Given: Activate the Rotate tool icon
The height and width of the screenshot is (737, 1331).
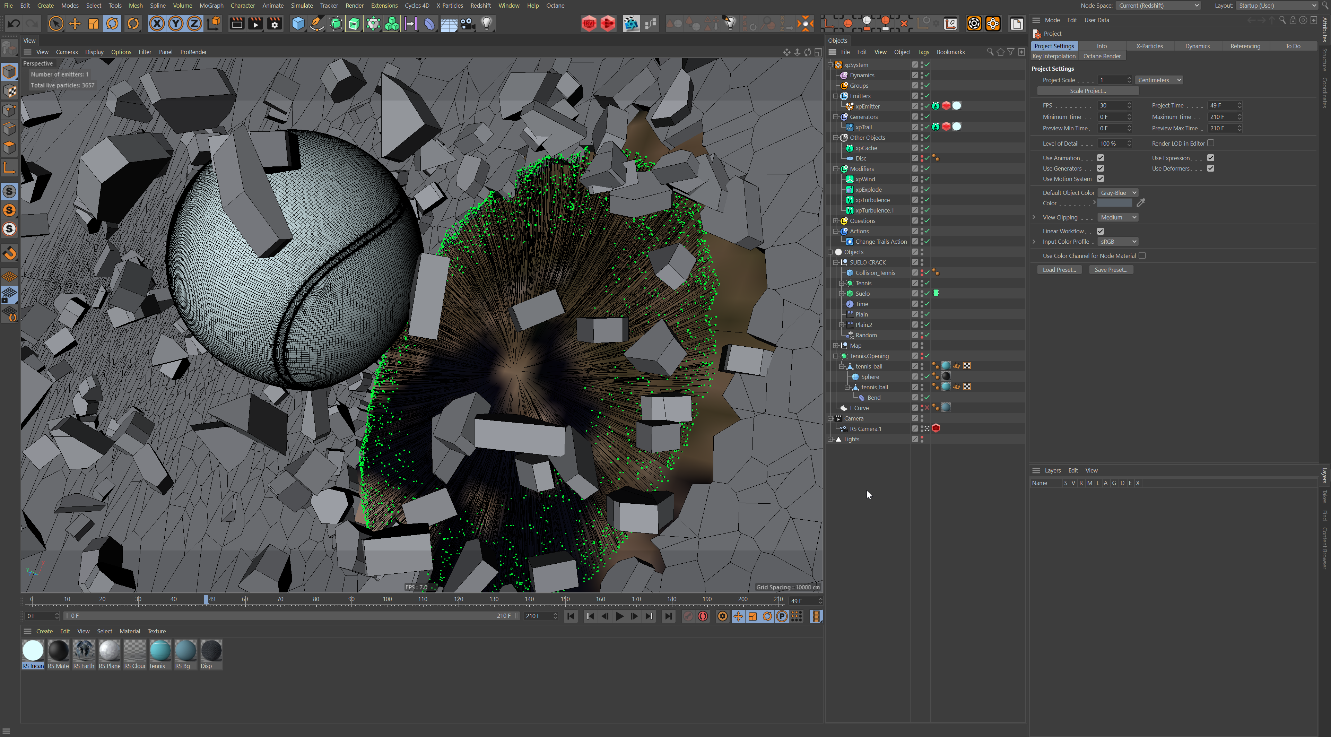Looking at the screenshot, I should [x=113, y=24].
